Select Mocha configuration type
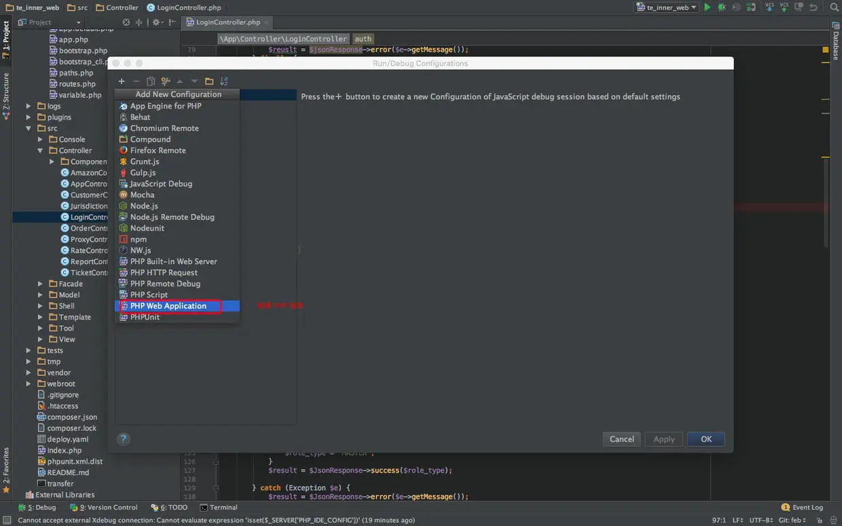The height and width of the screenshot is (526, 842). tap(177, 195)
